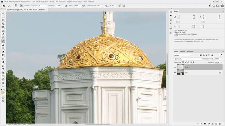Click the smoothing options gear icon
This screenshot has height=126, width=225.
pyautogui.click(x=106, y=6)
